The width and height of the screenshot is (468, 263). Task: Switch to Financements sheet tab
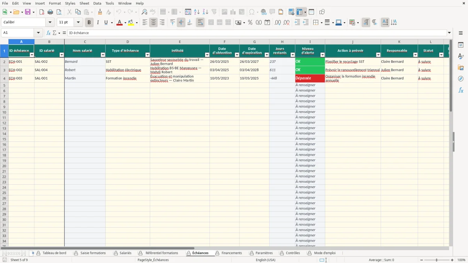pyautogui.click(x=232, y=253)
